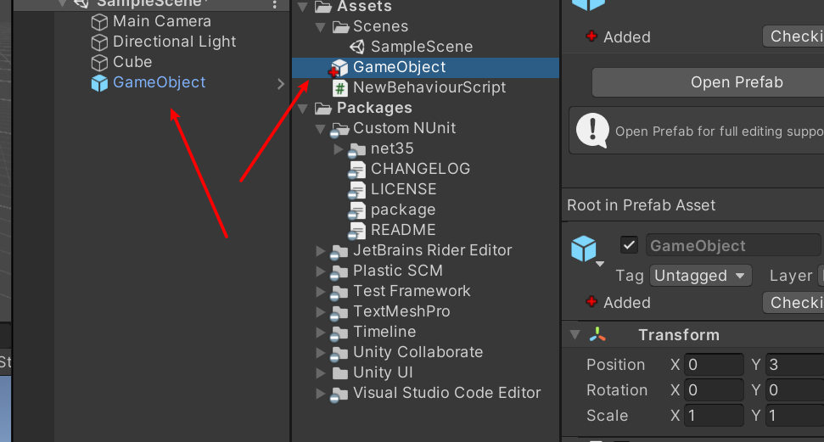Viewport: 824px width, 442px height.
Task: Expand the Test Framework package
Action: [x=321, y=292]
